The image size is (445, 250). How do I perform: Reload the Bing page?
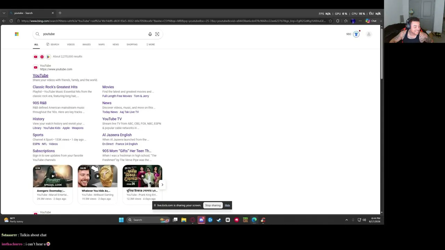[11, 21]
